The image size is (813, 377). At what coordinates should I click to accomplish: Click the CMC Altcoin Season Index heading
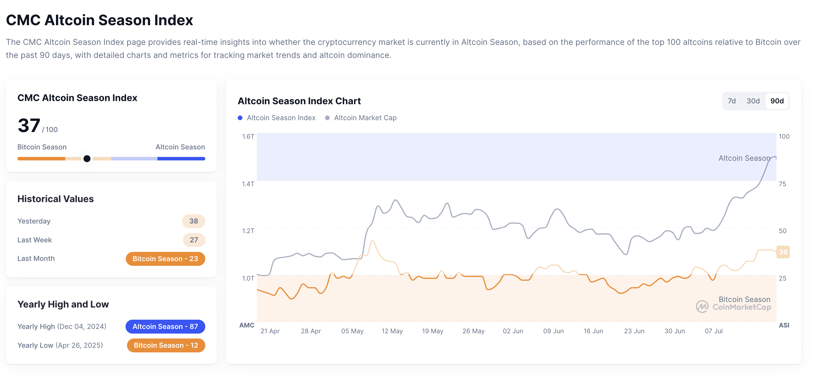point(77,98)
